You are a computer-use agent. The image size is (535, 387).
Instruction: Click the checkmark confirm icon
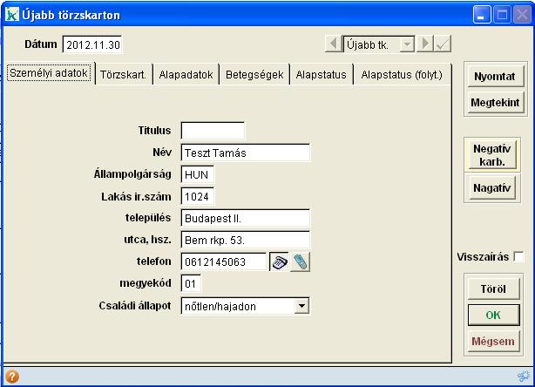[x=443, y=44]
